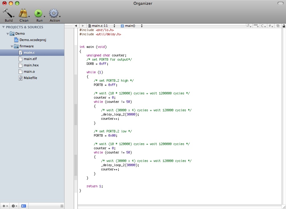Go back with the left history arrow
The height and width of the screenshot is (209, 286).
pyautogui.click(x=76, y=26)
